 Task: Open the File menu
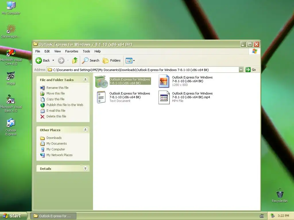(38, 51)
